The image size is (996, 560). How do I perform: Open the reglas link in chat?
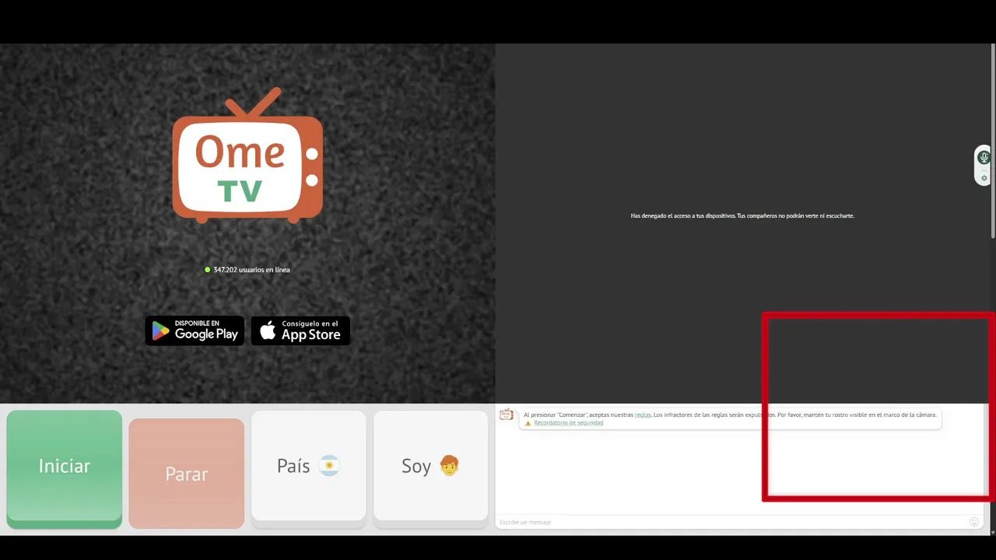click(643, 415)
